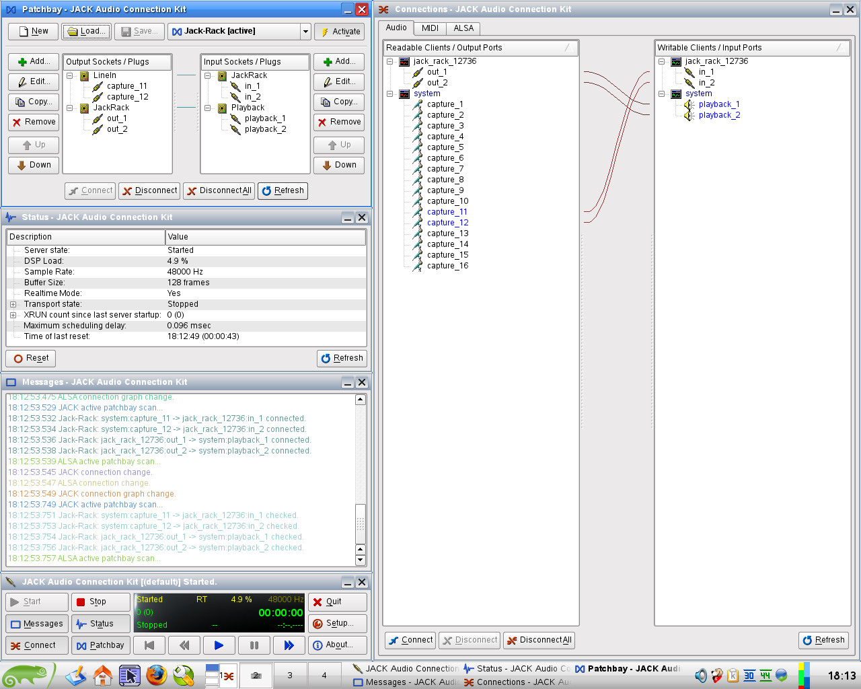Click the Stop server button
Screen dimensions: 861x689
point(100,602)
